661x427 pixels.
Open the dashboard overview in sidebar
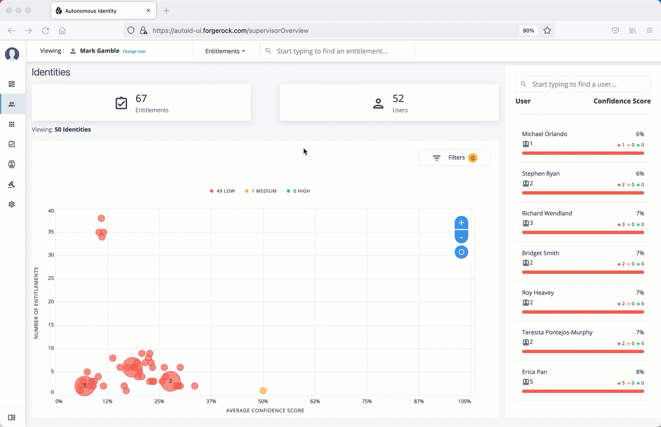[12, 84]
